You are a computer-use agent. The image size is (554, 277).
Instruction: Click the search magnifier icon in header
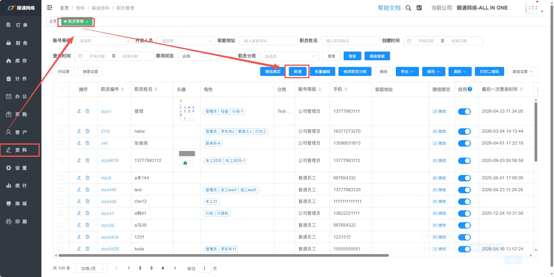pyautogui.click(x=408, y=8)
